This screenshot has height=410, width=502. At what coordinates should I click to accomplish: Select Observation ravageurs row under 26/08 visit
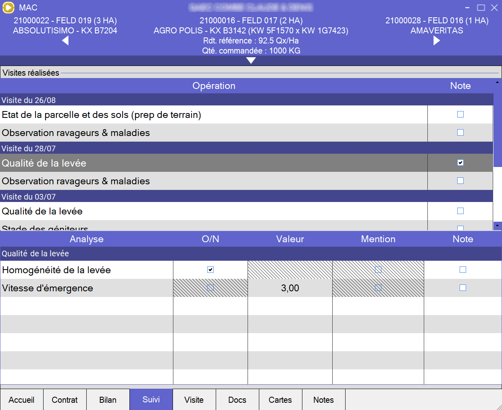click(214, 133)
